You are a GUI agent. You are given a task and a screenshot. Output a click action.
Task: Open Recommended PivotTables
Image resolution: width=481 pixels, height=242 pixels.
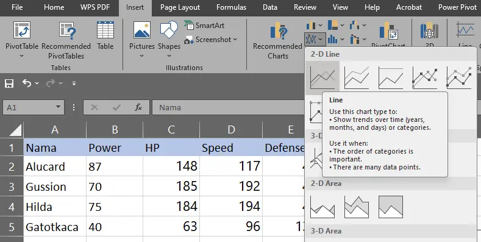[x=66, y=40]
